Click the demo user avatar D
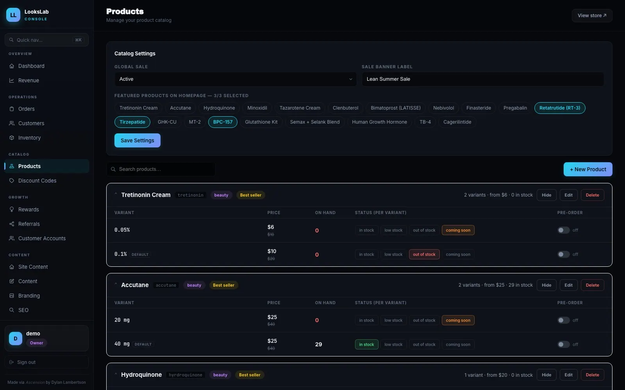 click(x=16, y=339)
